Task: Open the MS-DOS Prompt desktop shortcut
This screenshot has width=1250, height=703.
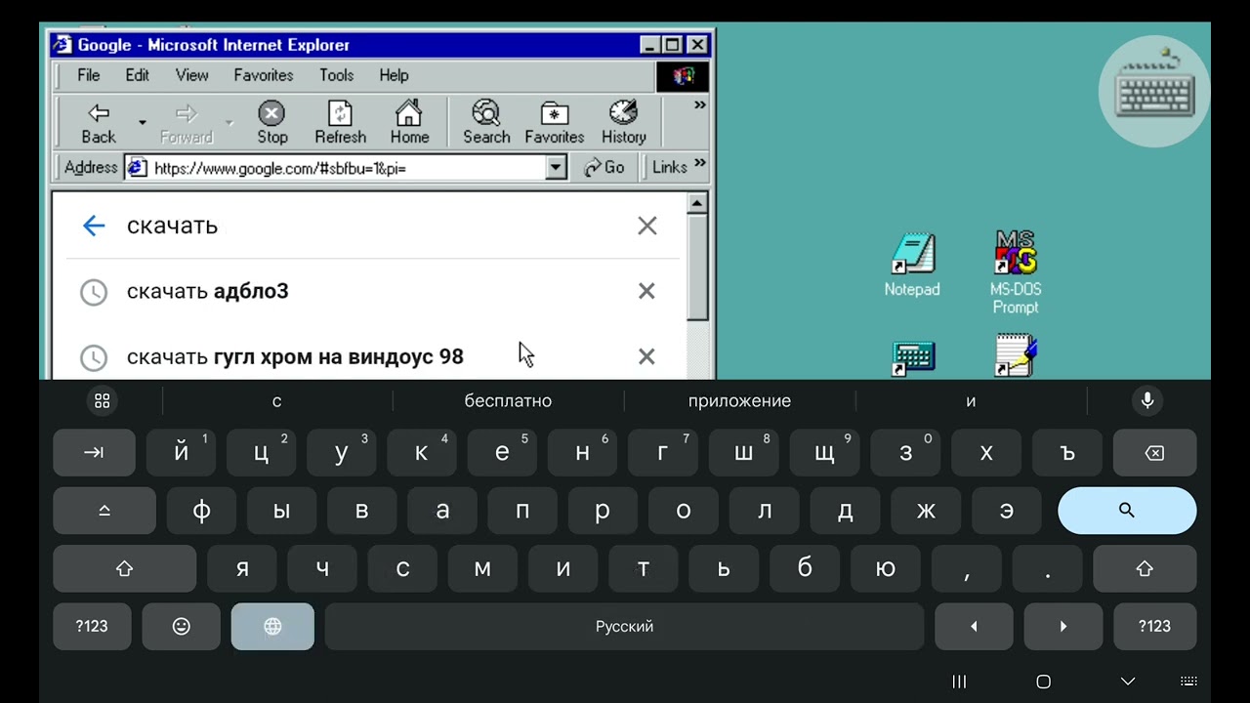Action: (x=1016, y=272)
